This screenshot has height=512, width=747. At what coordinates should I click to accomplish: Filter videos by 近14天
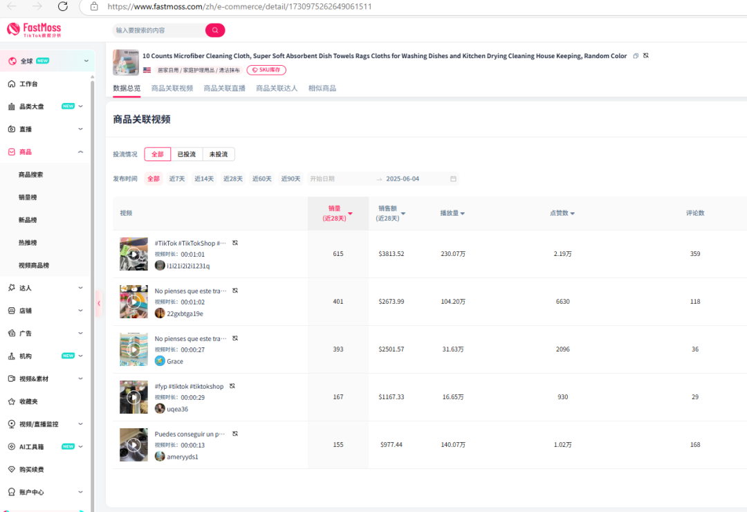[x=204, y=179]
